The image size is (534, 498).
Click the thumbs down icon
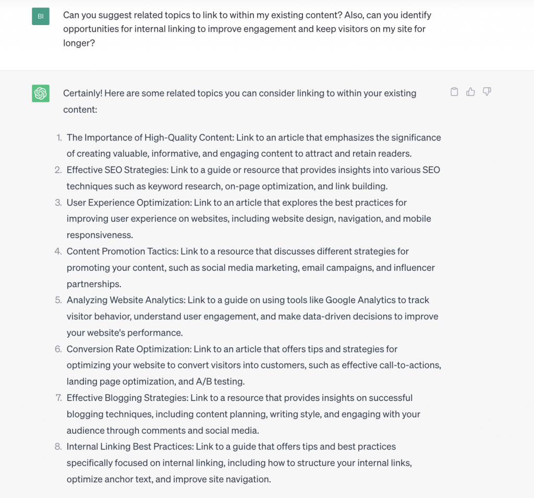(x=487, y=92)
